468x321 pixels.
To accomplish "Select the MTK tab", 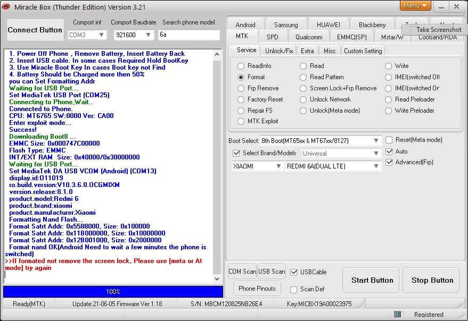I will coord(242,36).
